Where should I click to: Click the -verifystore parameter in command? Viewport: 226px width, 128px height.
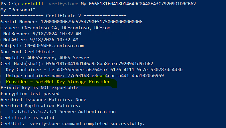(x=62, y=4)
